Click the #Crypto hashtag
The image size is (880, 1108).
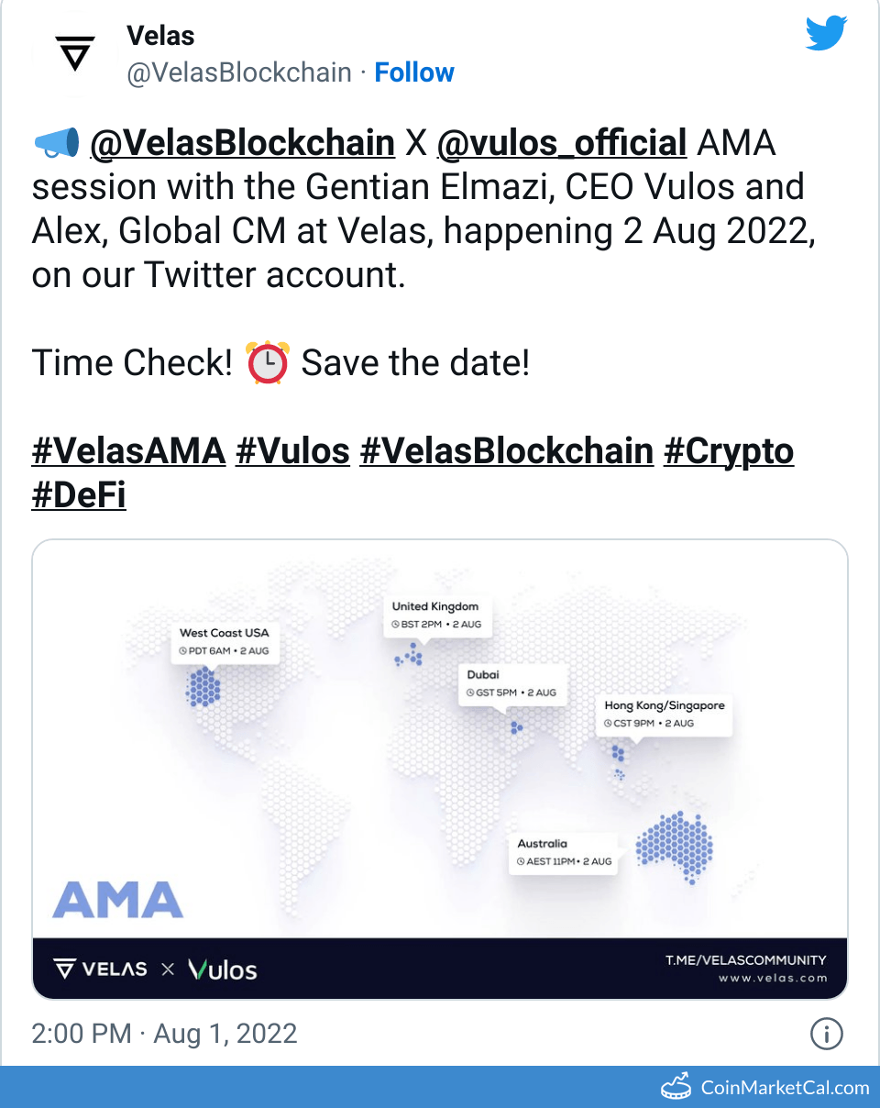[729, 450]
